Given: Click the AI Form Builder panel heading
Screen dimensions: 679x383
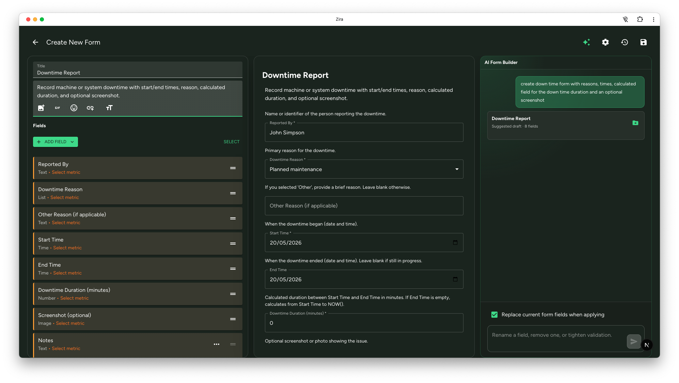Looking at the screenshot, I should point(501,62).
